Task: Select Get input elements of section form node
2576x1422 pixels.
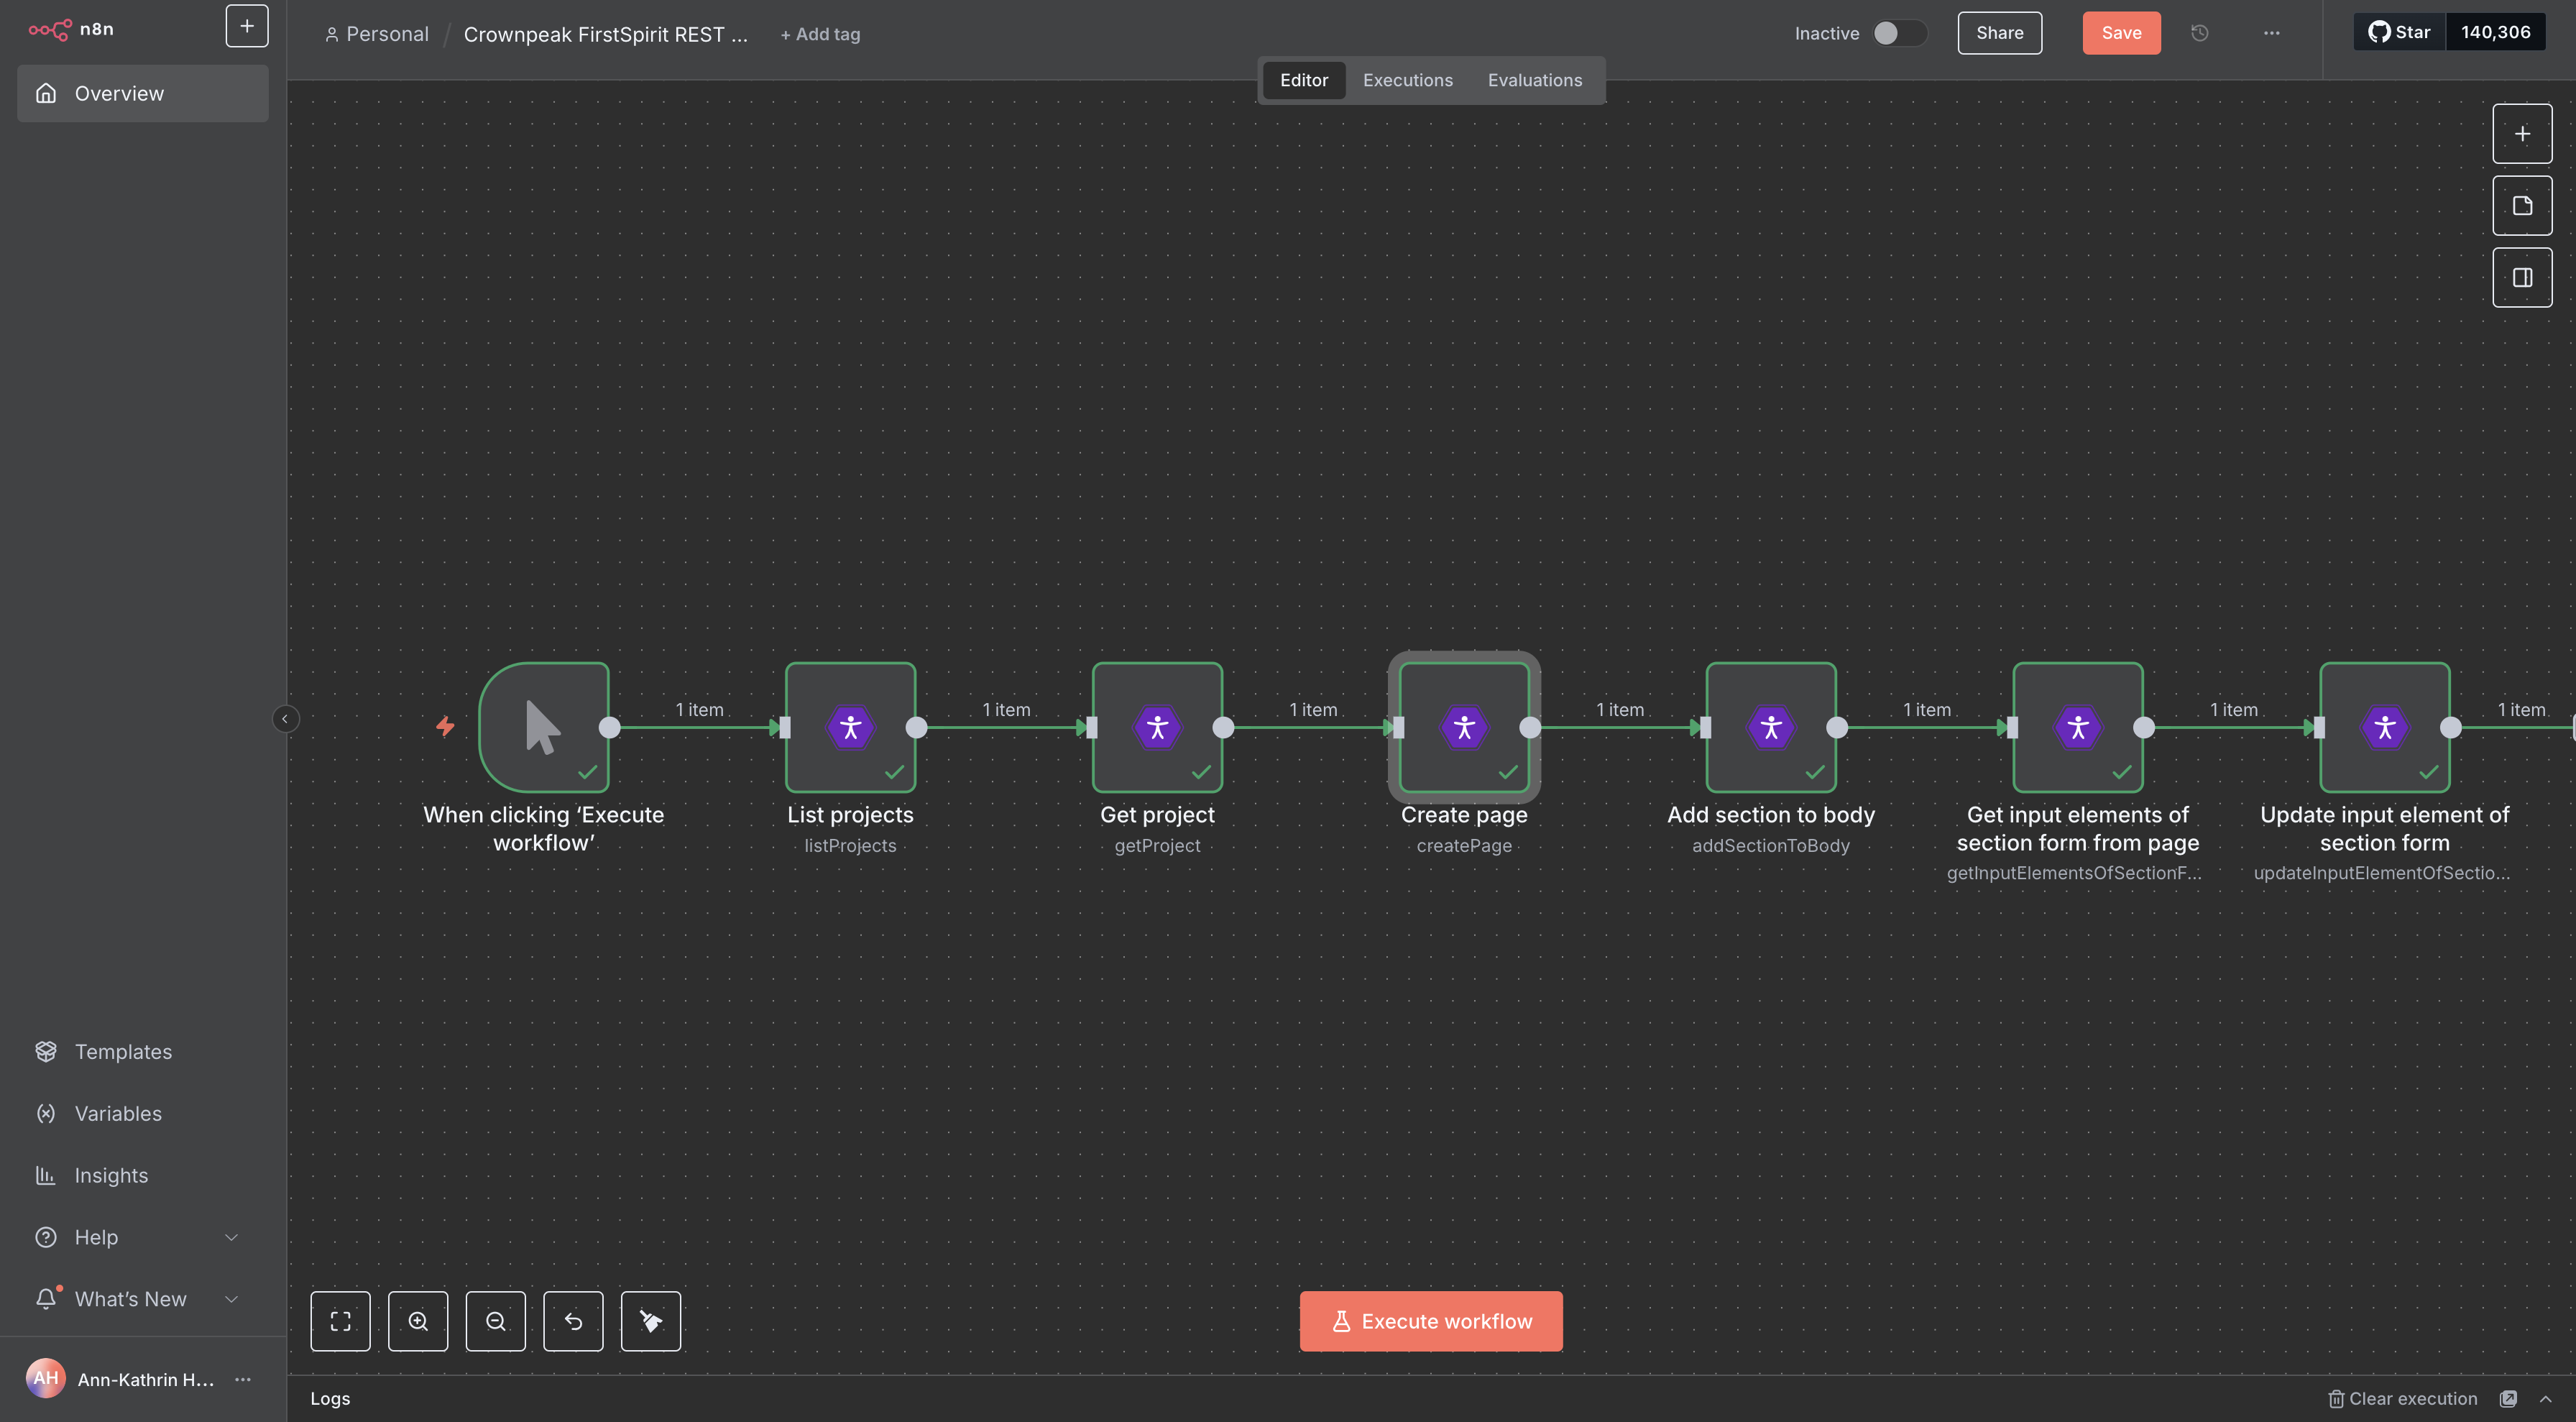Action: click(2078, 727)
